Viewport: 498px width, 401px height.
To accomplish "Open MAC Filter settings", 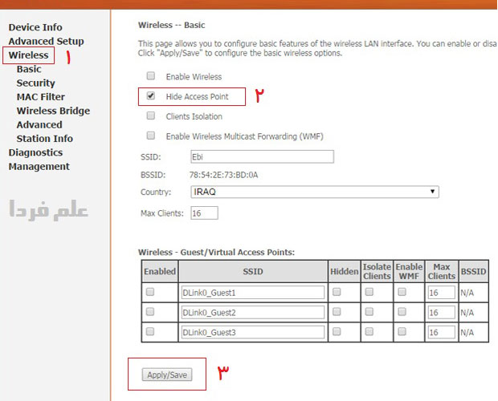I will click(x=41, y=97).
